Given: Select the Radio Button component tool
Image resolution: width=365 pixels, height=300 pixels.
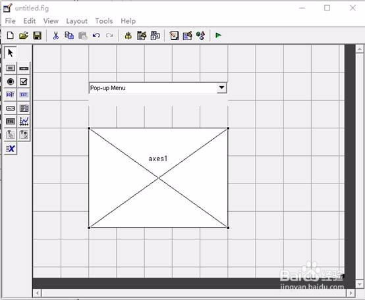Looking at the screenshot, I should (11, 82).
